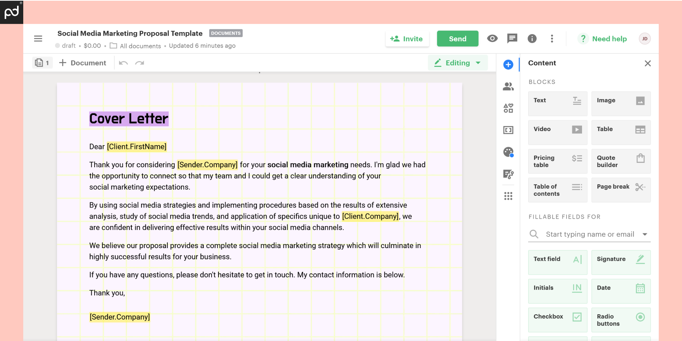The width and height of the screenshot is (682, 341).
Task: Add a Table block
Action: (621, 132)
